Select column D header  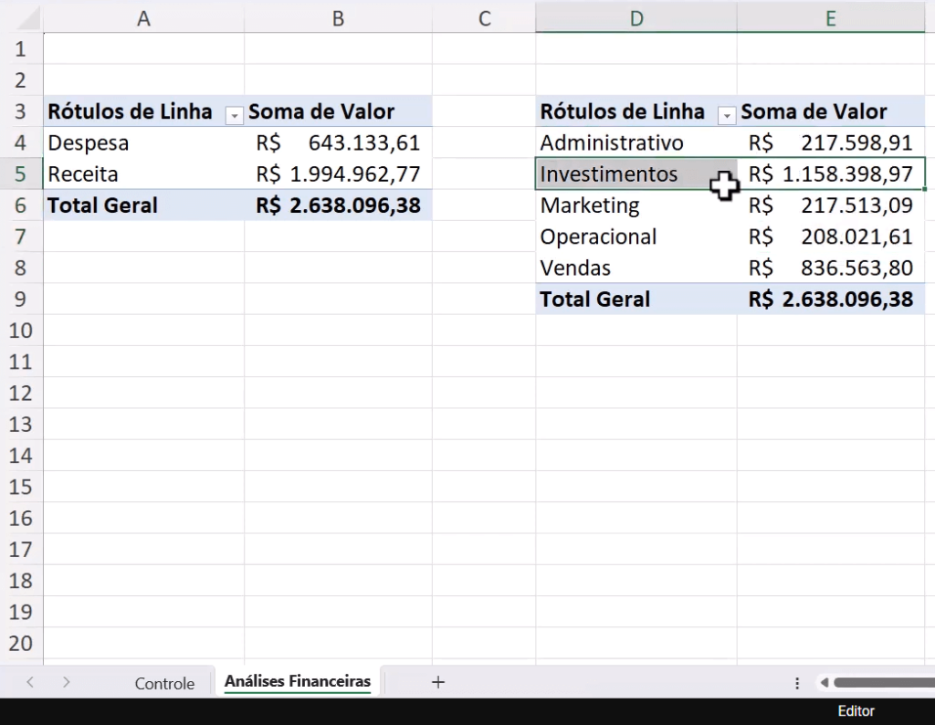(x=636, y=18)
